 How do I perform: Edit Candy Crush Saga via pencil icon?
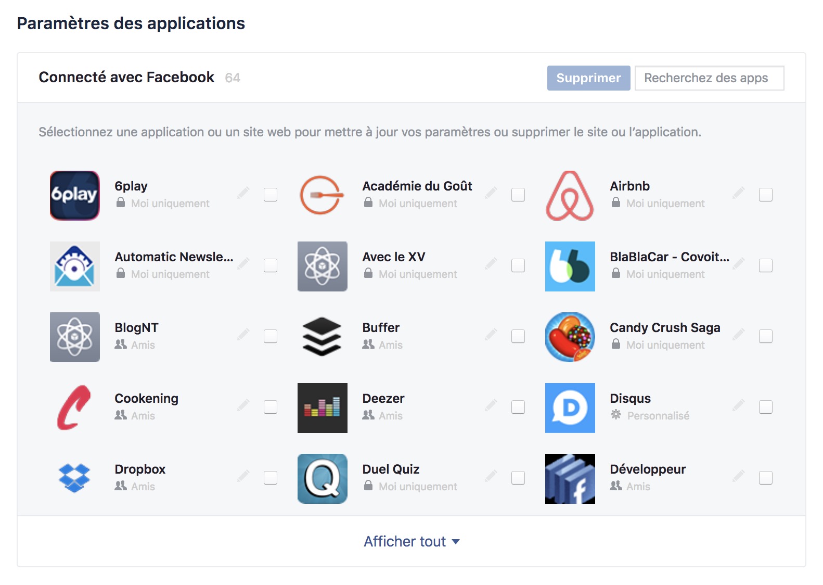[x=739, y=335]
